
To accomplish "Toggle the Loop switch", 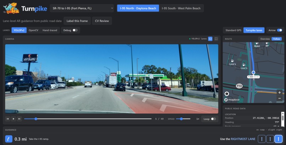I will 213,119.
